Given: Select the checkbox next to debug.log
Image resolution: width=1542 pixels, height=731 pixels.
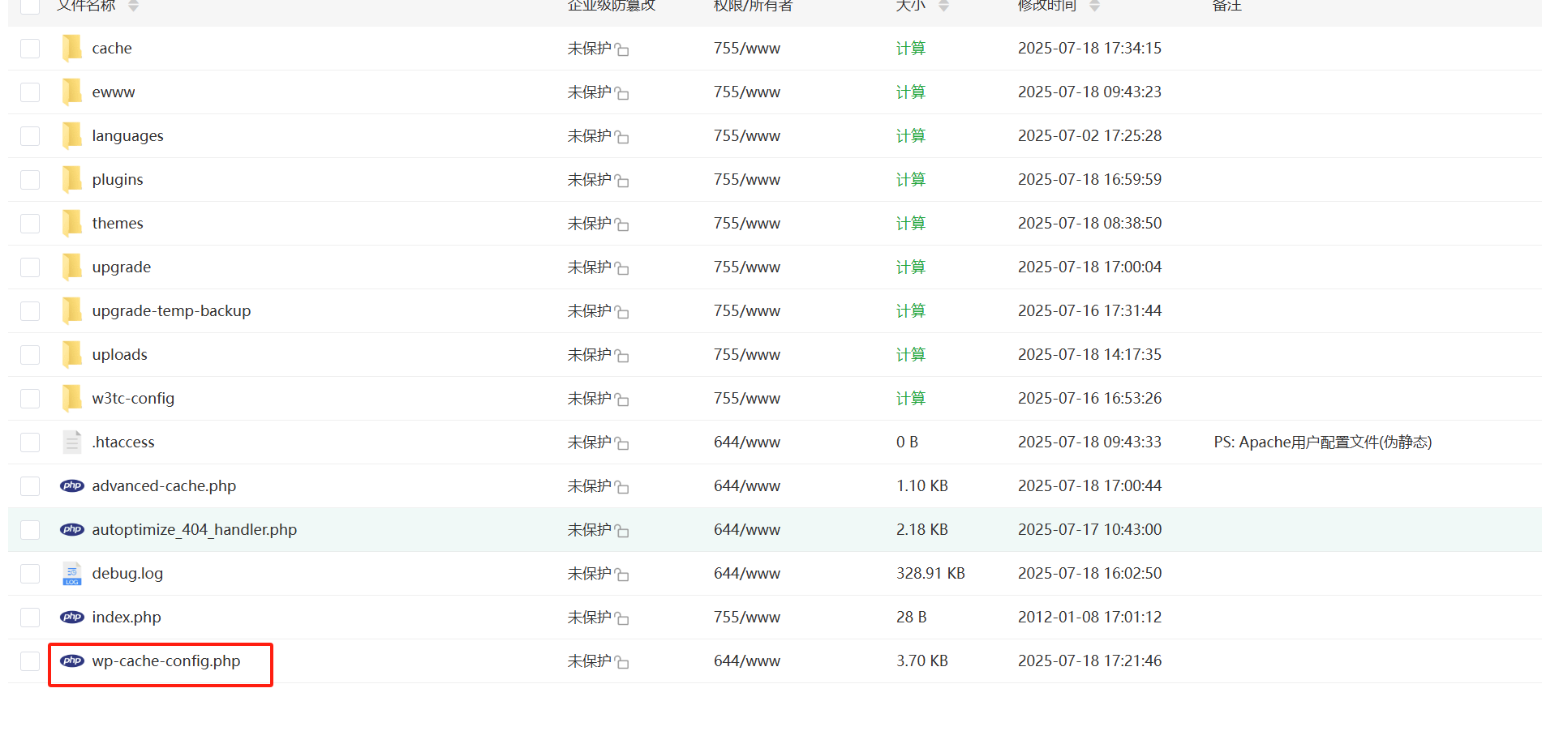Looking at the screenshot, I should pos(30,574).
